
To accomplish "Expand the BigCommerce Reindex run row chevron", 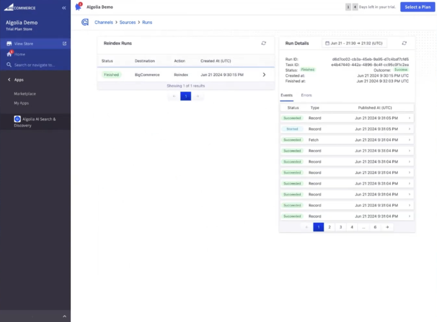I will [264, 75].
